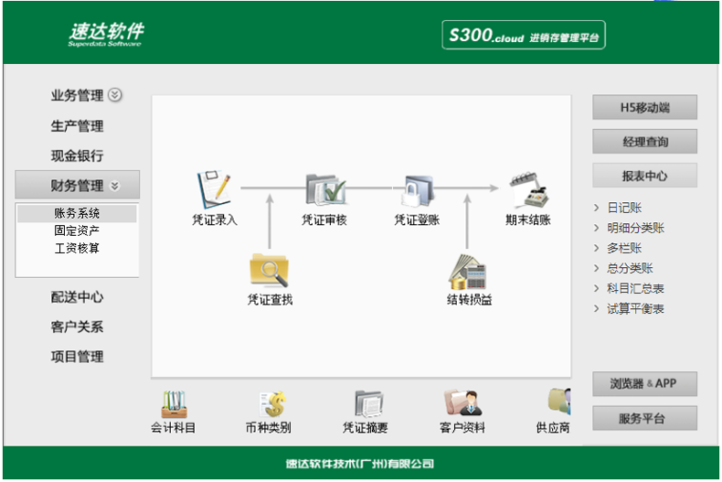The image size is (722, 482).
Task: Open the 币种类别 currency icon
Action: (x=272, y=404)
